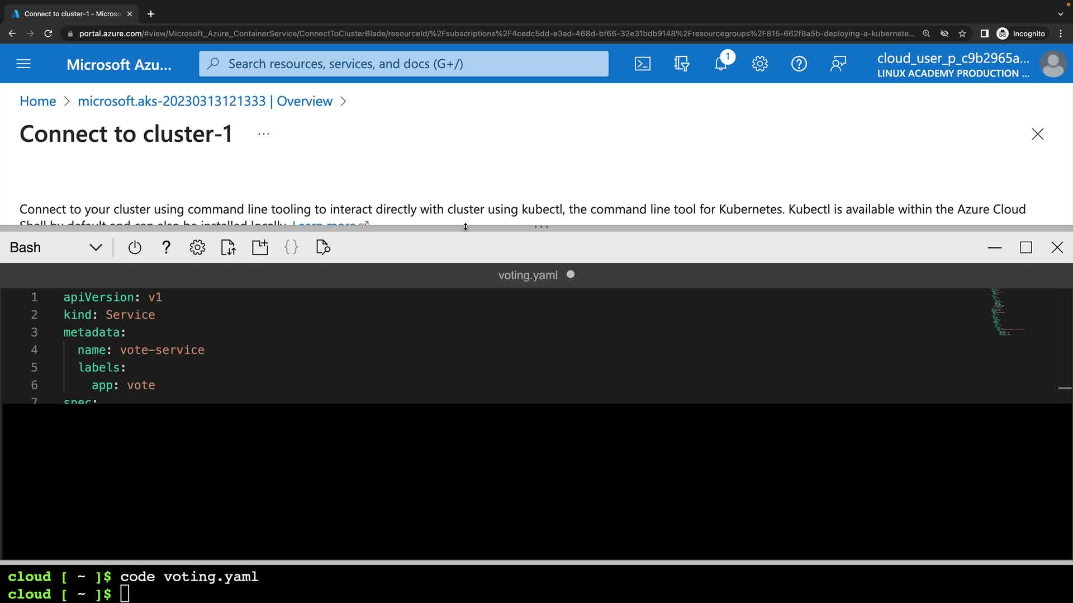Open the Azure feedback icon
The height and width of the screenshot is (603, 1073).
click(x=838, y=64)
